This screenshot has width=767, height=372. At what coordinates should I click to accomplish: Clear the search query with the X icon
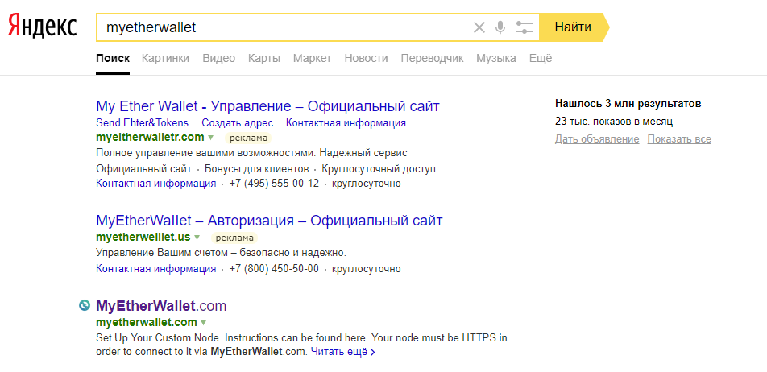point(479,27)
